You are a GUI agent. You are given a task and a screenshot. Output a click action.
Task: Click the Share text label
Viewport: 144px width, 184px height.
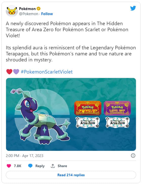point(62,166)
